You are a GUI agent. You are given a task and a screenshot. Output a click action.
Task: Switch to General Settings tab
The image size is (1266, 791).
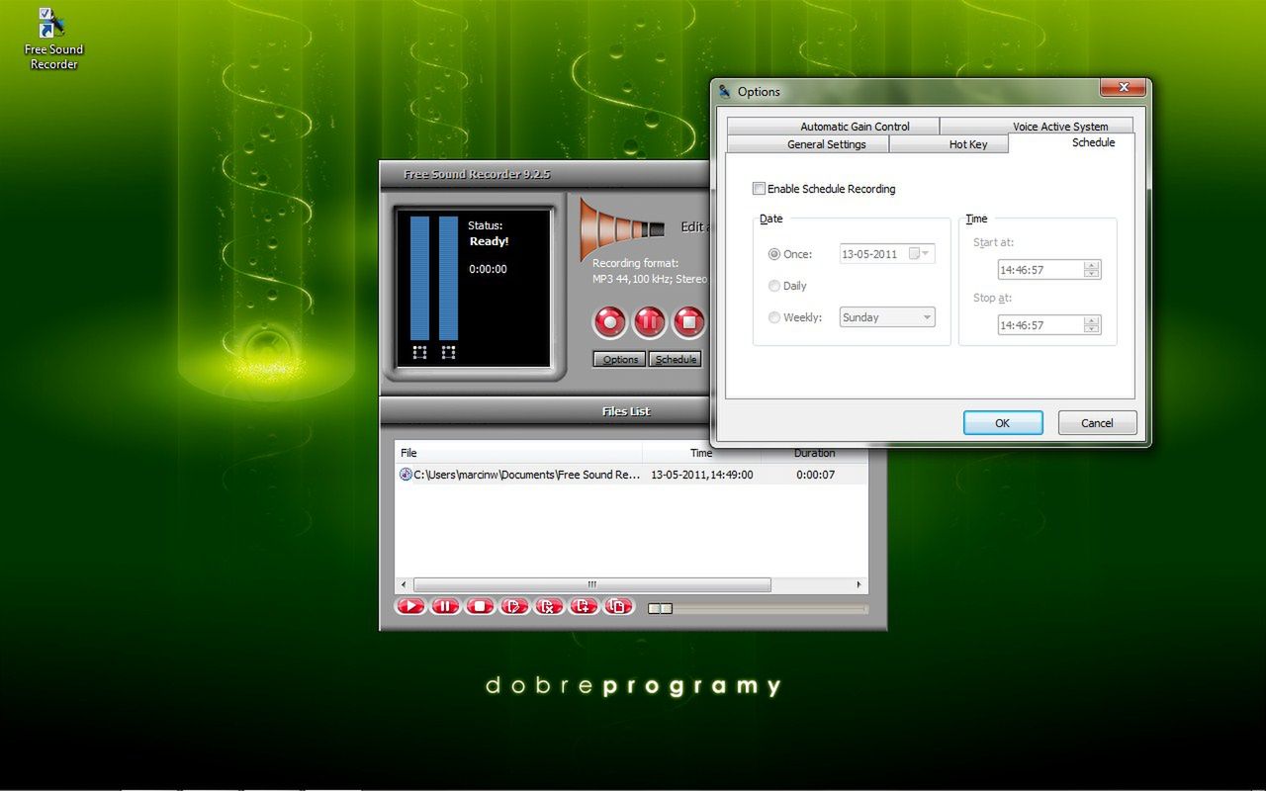808,144
